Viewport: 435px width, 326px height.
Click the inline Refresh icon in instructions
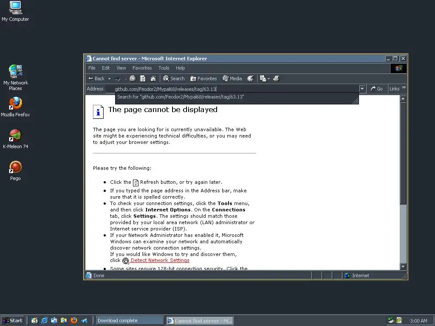(136, 183)
